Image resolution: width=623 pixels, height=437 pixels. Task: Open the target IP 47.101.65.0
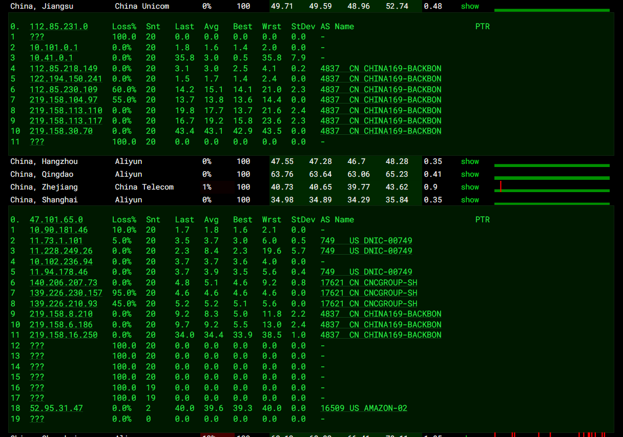pyautogui.click(x=56, y=219)
